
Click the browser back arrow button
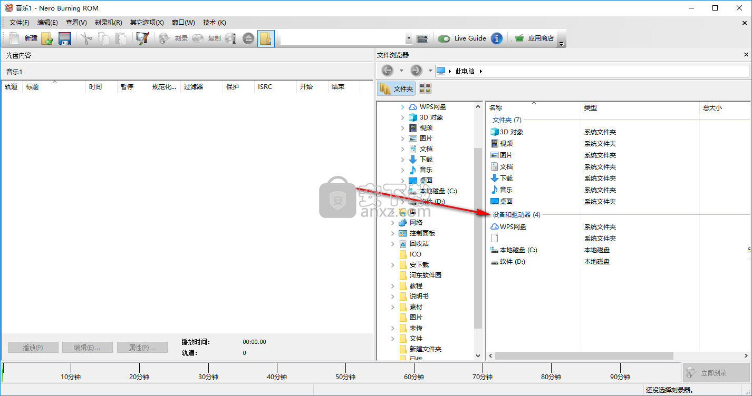387,71
